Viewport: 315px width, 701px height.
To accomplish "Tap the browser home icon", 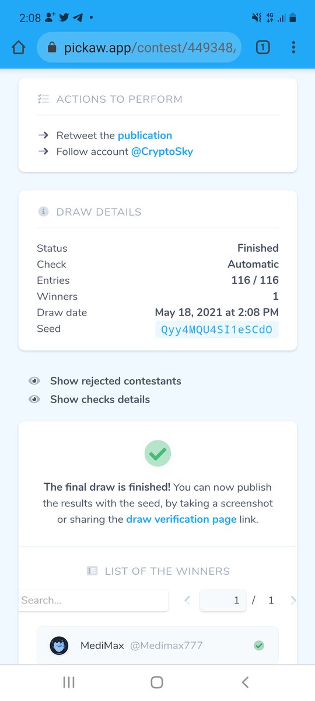I will point(18,47).
